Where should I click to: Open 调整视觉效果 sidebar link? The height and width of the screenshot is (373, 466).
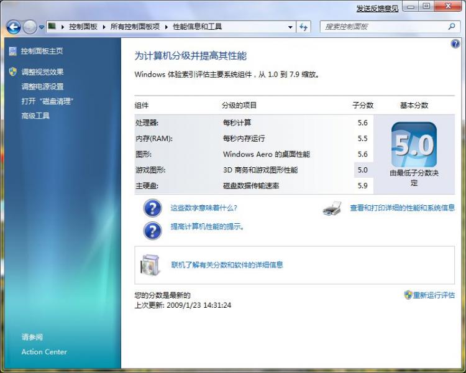42,71
